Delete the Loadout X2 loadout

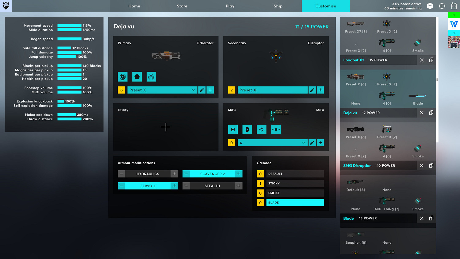click(x=422, y=60)
